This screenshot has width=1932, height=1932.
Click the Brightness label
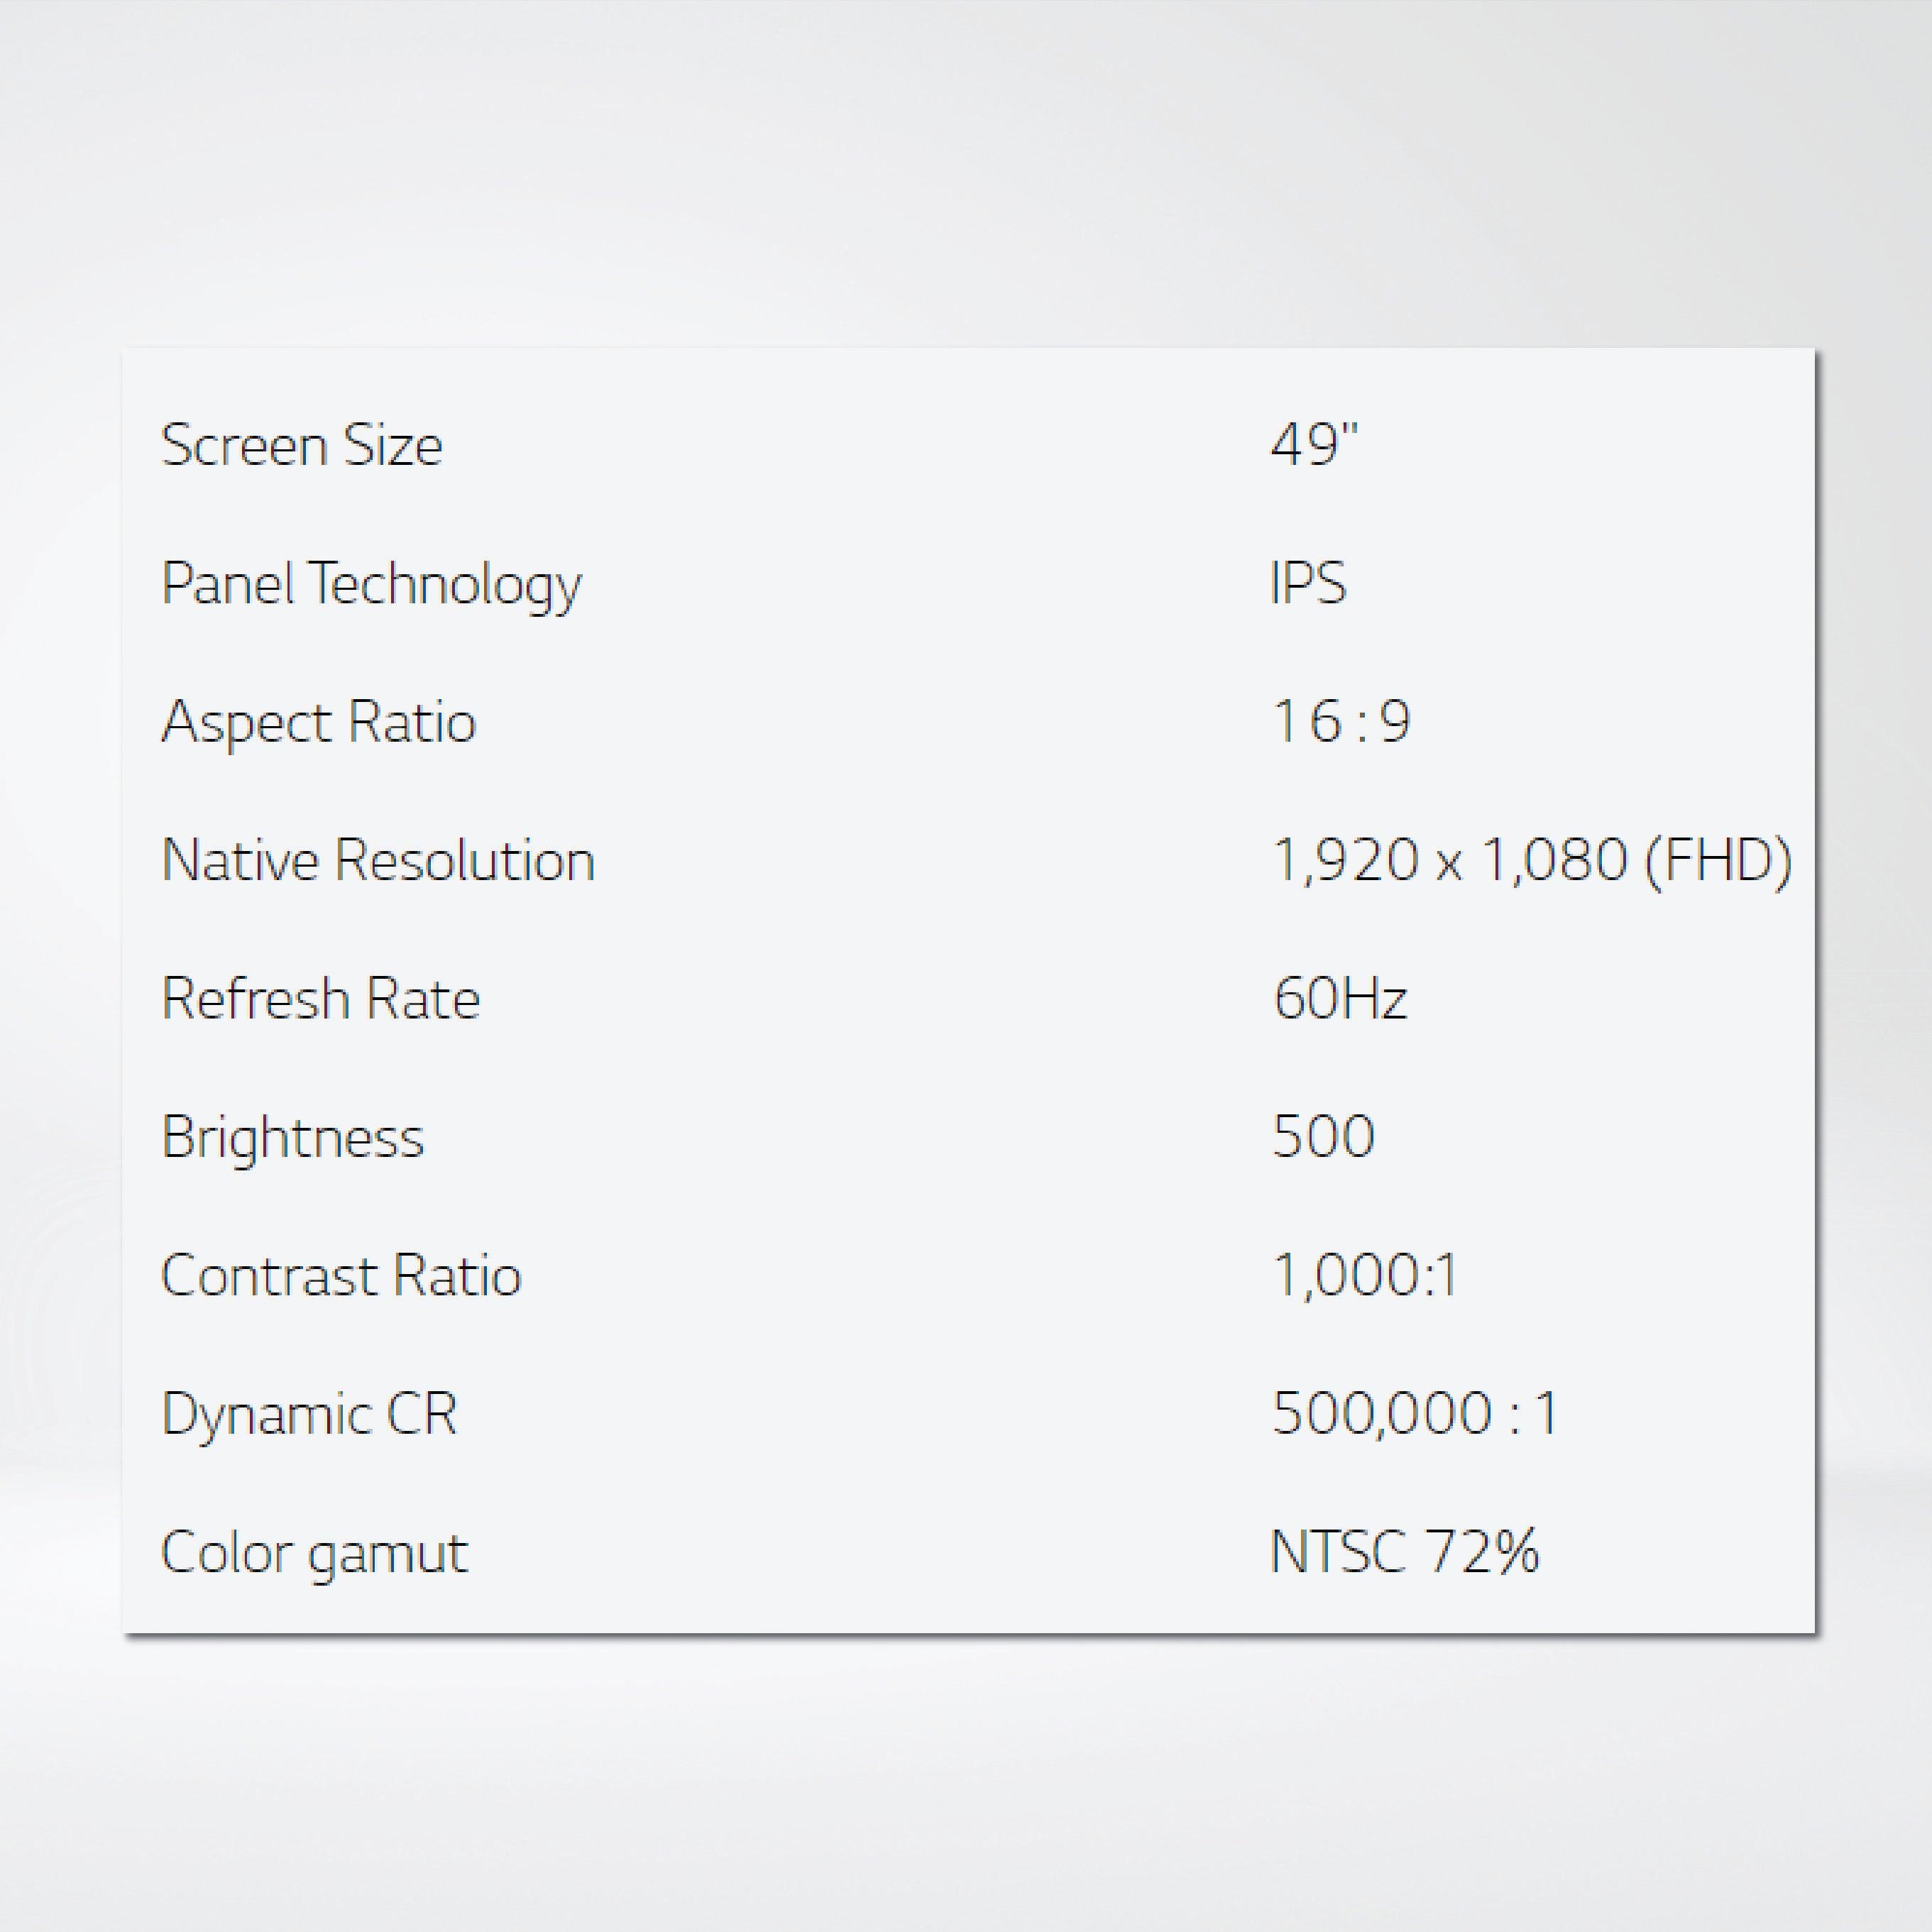click(x=292, y=1138)
